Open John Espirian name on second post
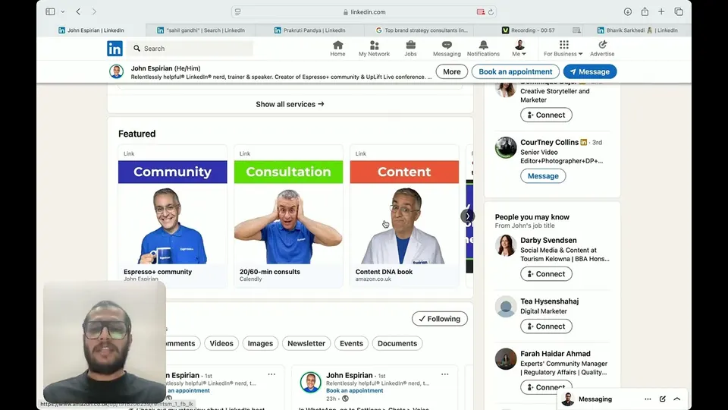This screenshot has width=728, height=410. [349, 375]
